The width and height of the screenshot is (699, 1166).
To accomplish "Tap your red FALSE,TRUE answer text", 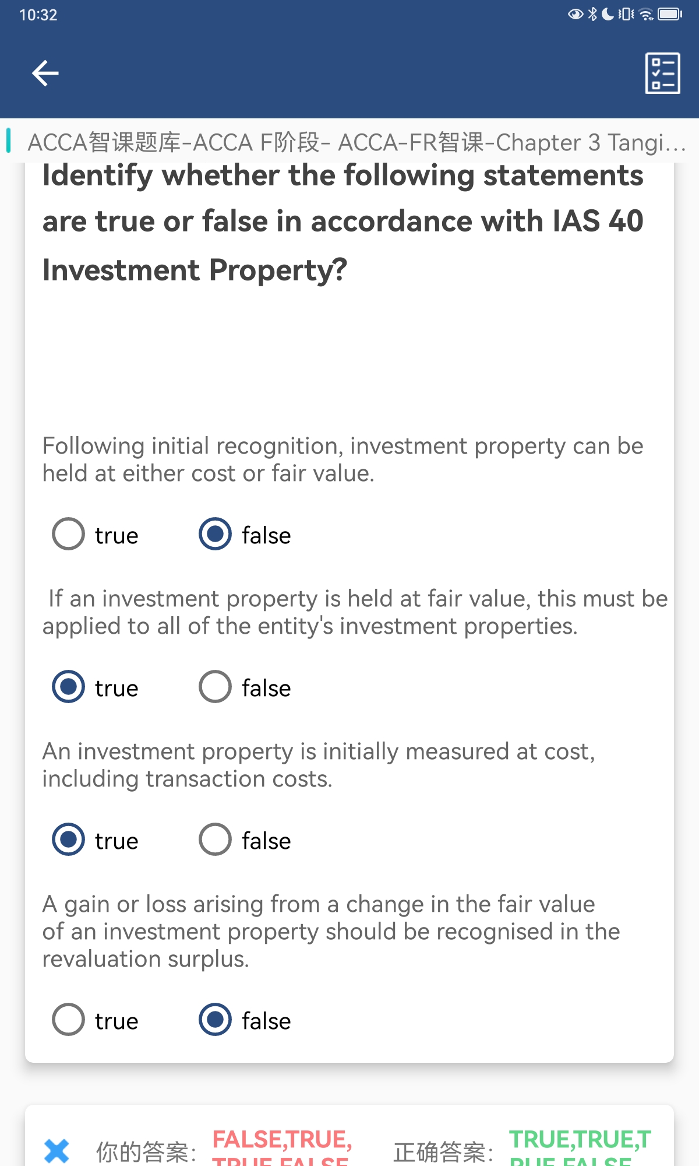I will 282,1147.
